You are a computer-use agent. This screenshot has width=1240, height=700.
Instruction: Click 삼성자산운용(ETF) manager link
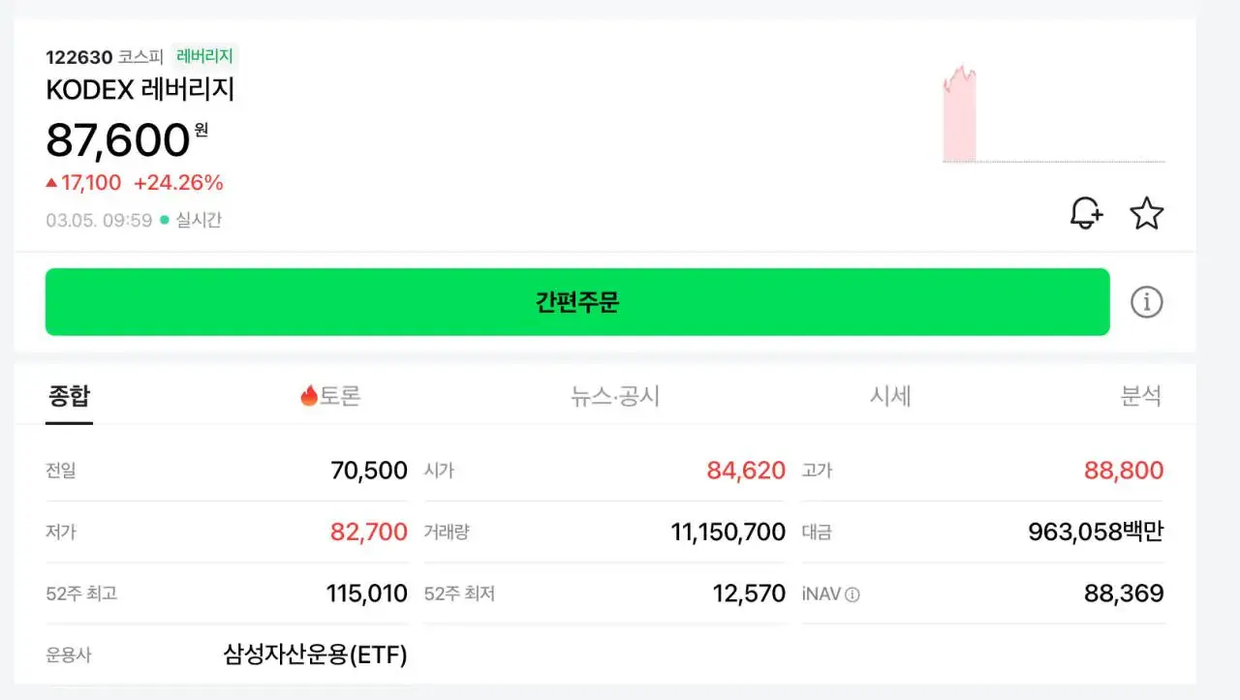pyautogui.click(x=315, y=654)
